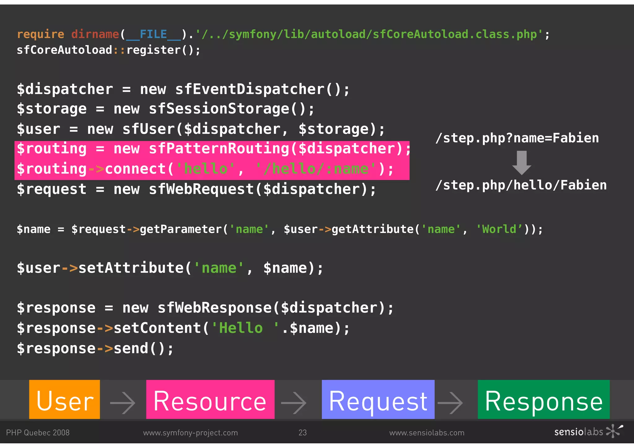The height and width of the screenshot is (448, 634).
Task: Click the $response->send() code line
Action: pos(95,348)
